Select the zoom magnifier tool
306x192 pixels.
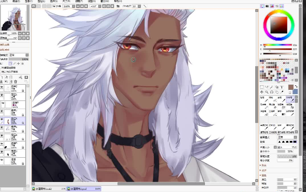click(x=267, y=92)
